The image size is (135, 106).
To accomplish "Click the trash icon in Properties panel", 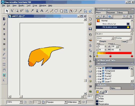I will [131, 17].
